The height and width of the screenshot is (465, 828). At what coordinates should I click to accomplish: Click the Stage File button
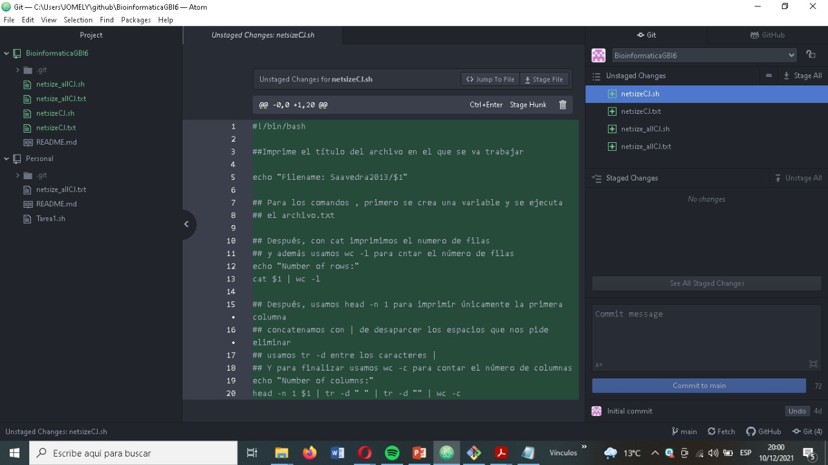pyautogui.click(x=544, y=79)
